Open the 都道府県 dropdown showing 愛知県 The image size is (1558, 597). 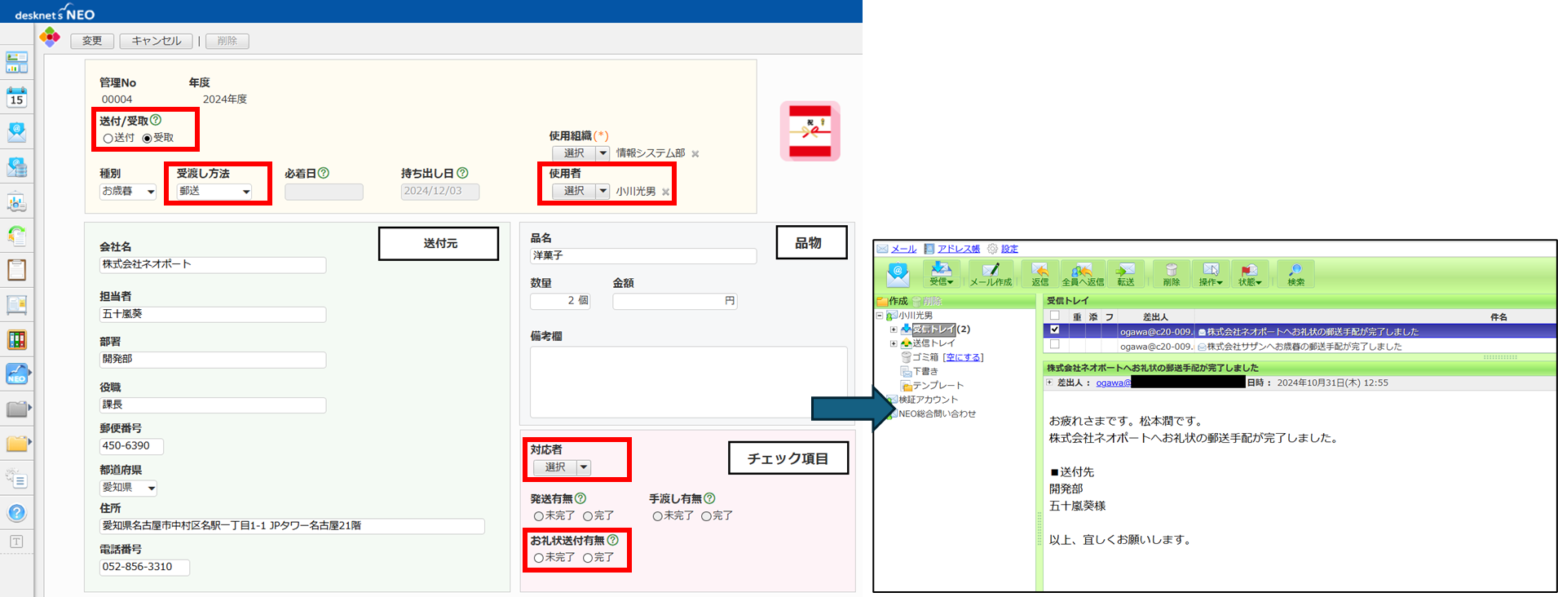[128, 488]
